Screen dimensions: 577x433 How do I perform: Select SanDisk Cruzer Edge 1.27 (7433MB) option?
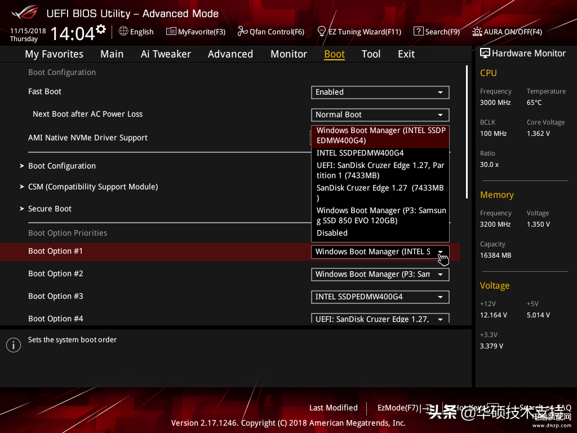coord(380,193)
